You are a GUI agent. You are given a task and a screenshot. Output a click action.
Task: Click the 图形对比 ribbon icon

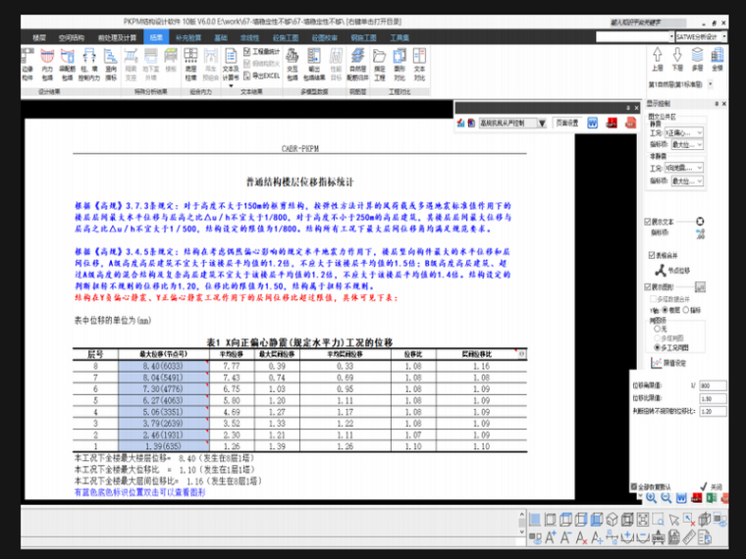tap(399, 64)
